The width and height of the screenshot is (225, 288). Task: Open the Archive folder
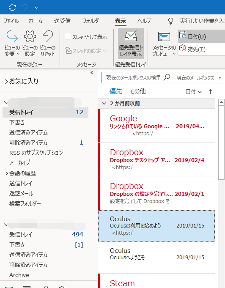point(19,275)
